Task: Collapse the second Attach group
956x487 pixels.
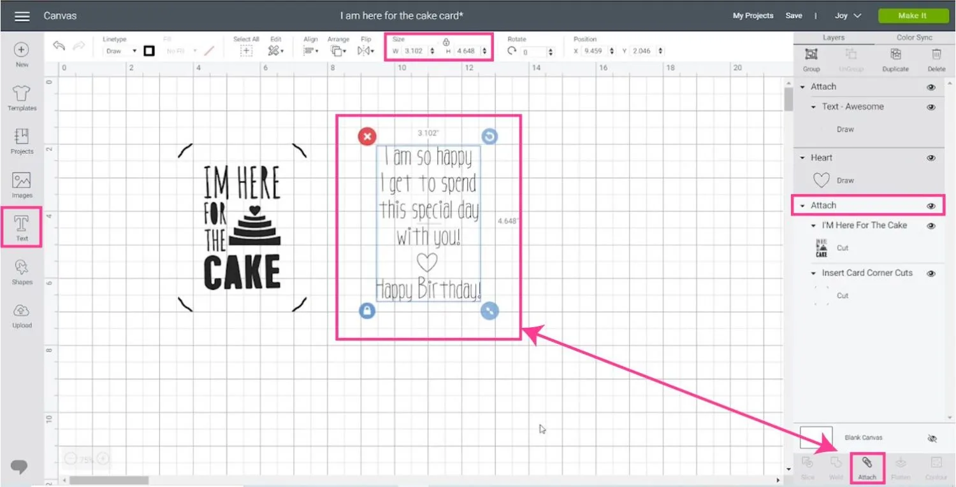Action: [x=802, y=206]
